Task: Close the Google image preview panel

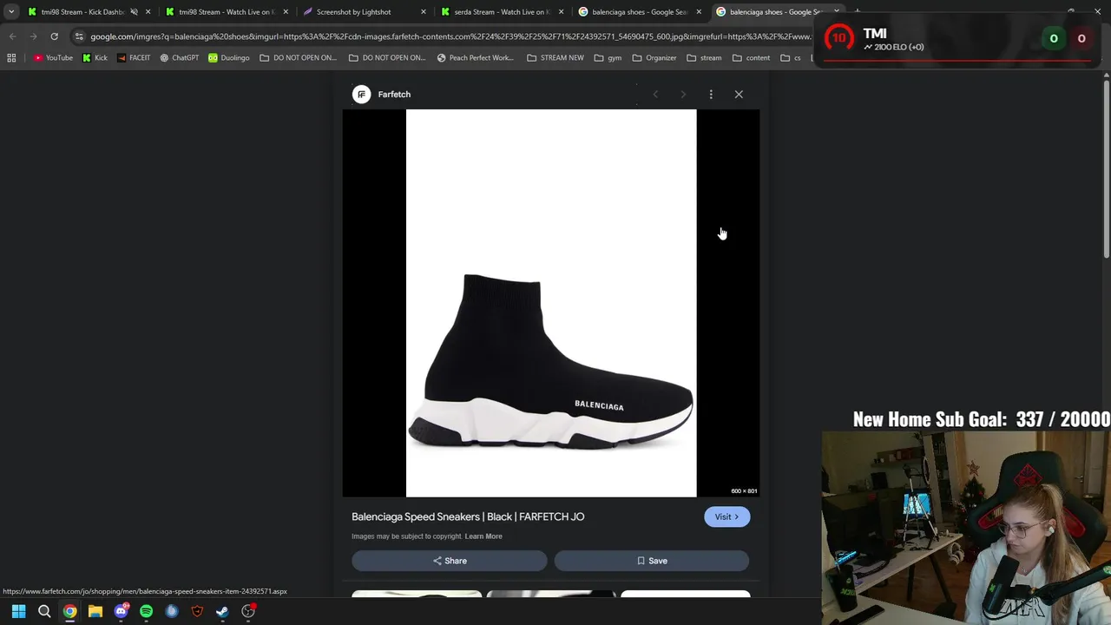Action: click(x=739, y=94)
